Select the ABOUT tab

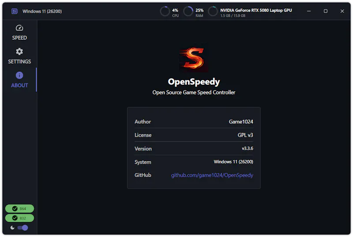pos(19,80)
